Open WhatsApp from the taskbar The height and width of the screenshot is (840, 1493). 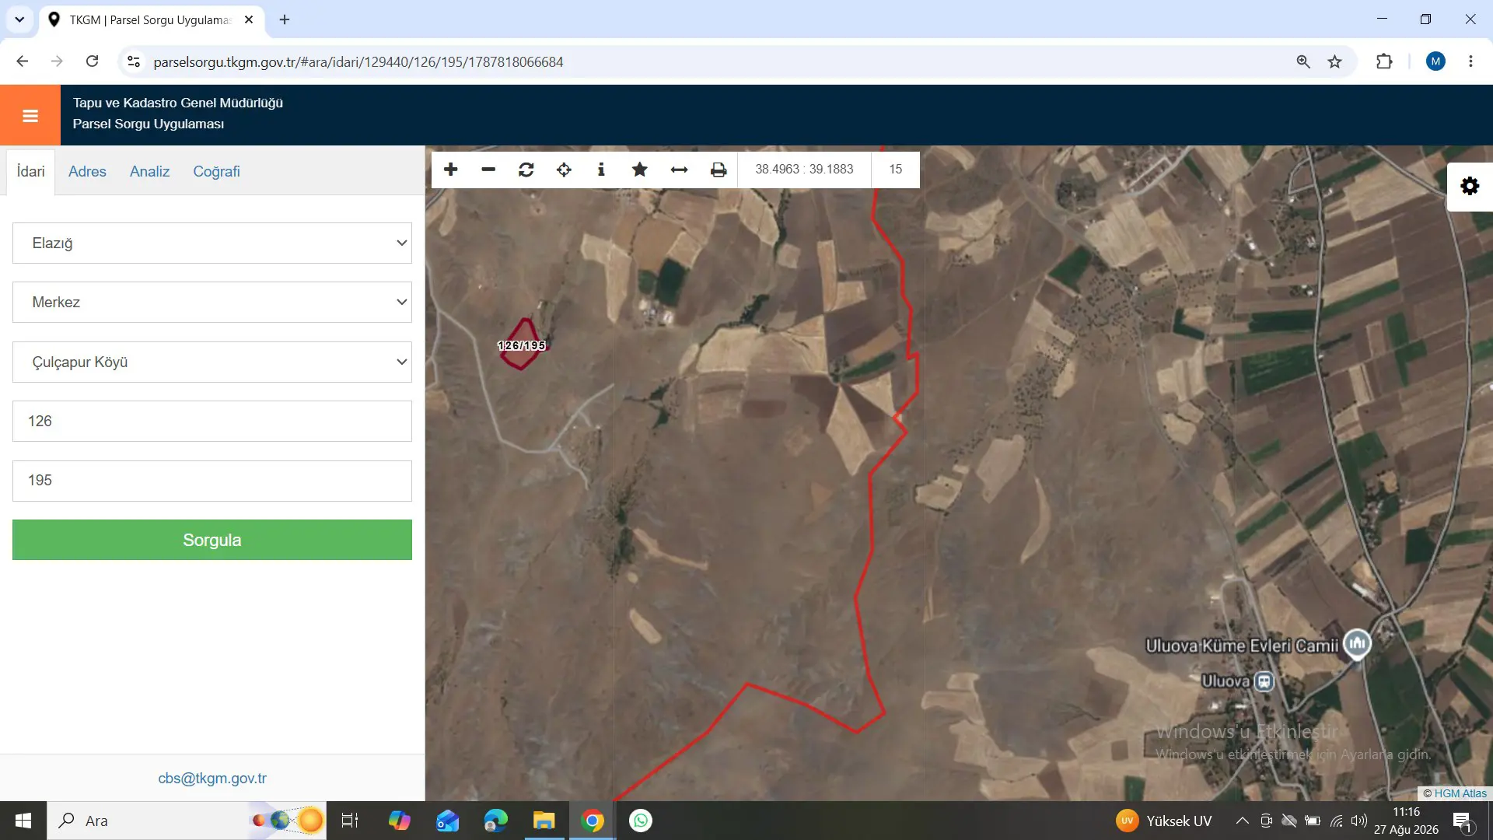pyautogui.click(x=641, y=821)
